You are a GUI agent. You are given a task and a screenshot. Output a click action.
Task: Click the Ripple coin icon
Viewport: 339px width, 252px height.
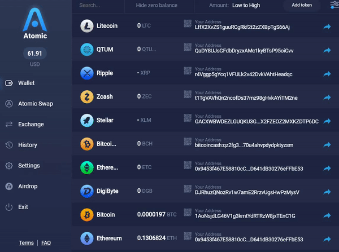(87, 73)
